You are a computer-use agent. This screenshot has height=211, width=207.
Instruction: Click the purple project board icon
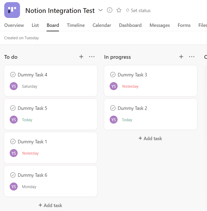click(12, 10)
